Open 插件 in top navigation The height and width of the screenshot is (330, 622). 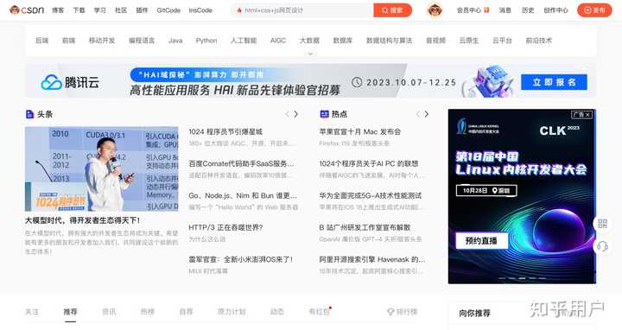[142, 10]
